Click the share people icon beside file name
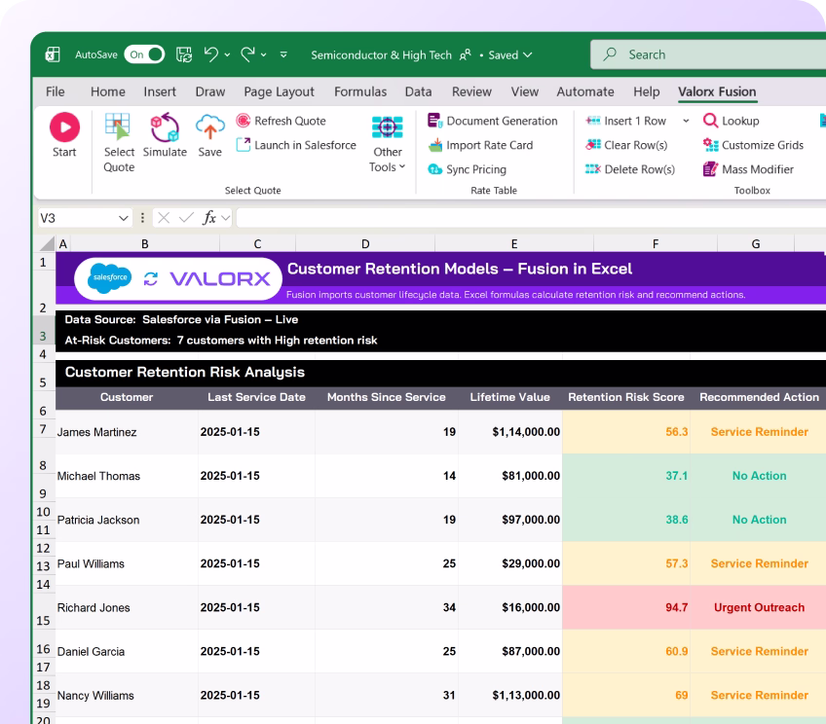 click(466, 54)
